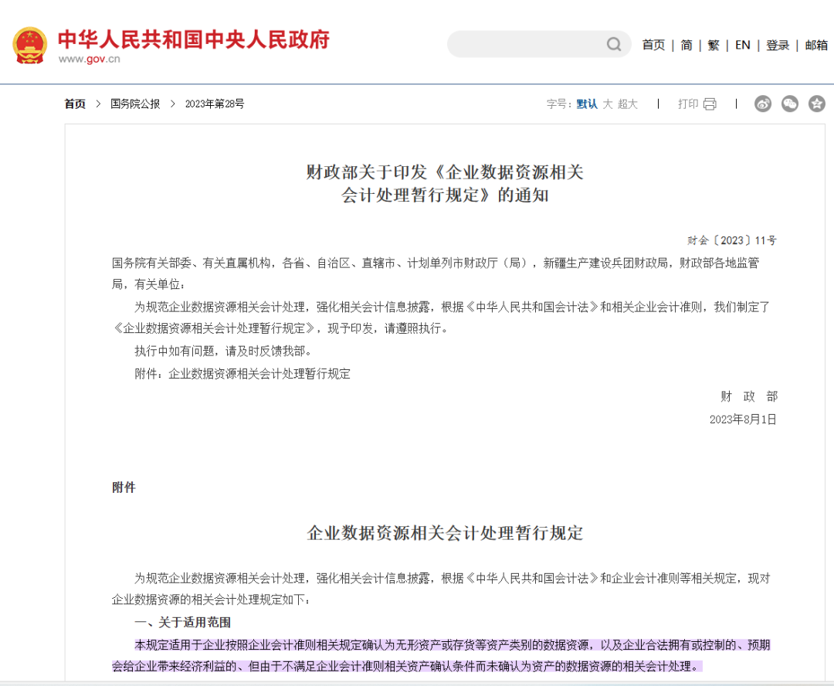
Task: Click the star favorite icon
Action: pos(816,104)
